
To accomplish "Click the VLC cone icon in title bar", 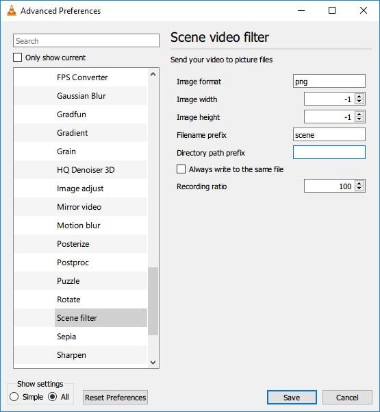I will coord(11,10).
